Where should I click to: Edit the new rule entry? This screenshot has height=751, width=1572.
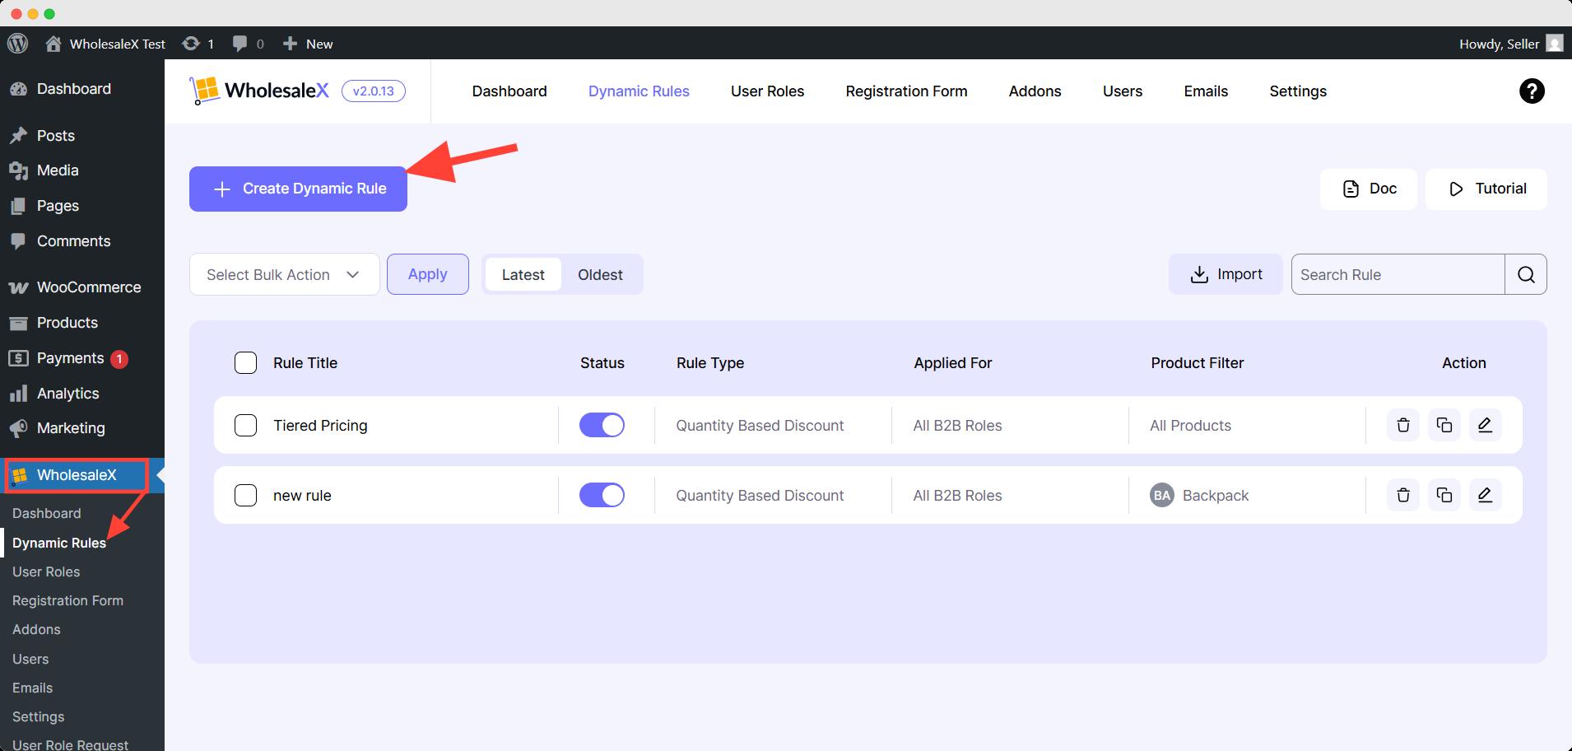[x=1485, y=495]
